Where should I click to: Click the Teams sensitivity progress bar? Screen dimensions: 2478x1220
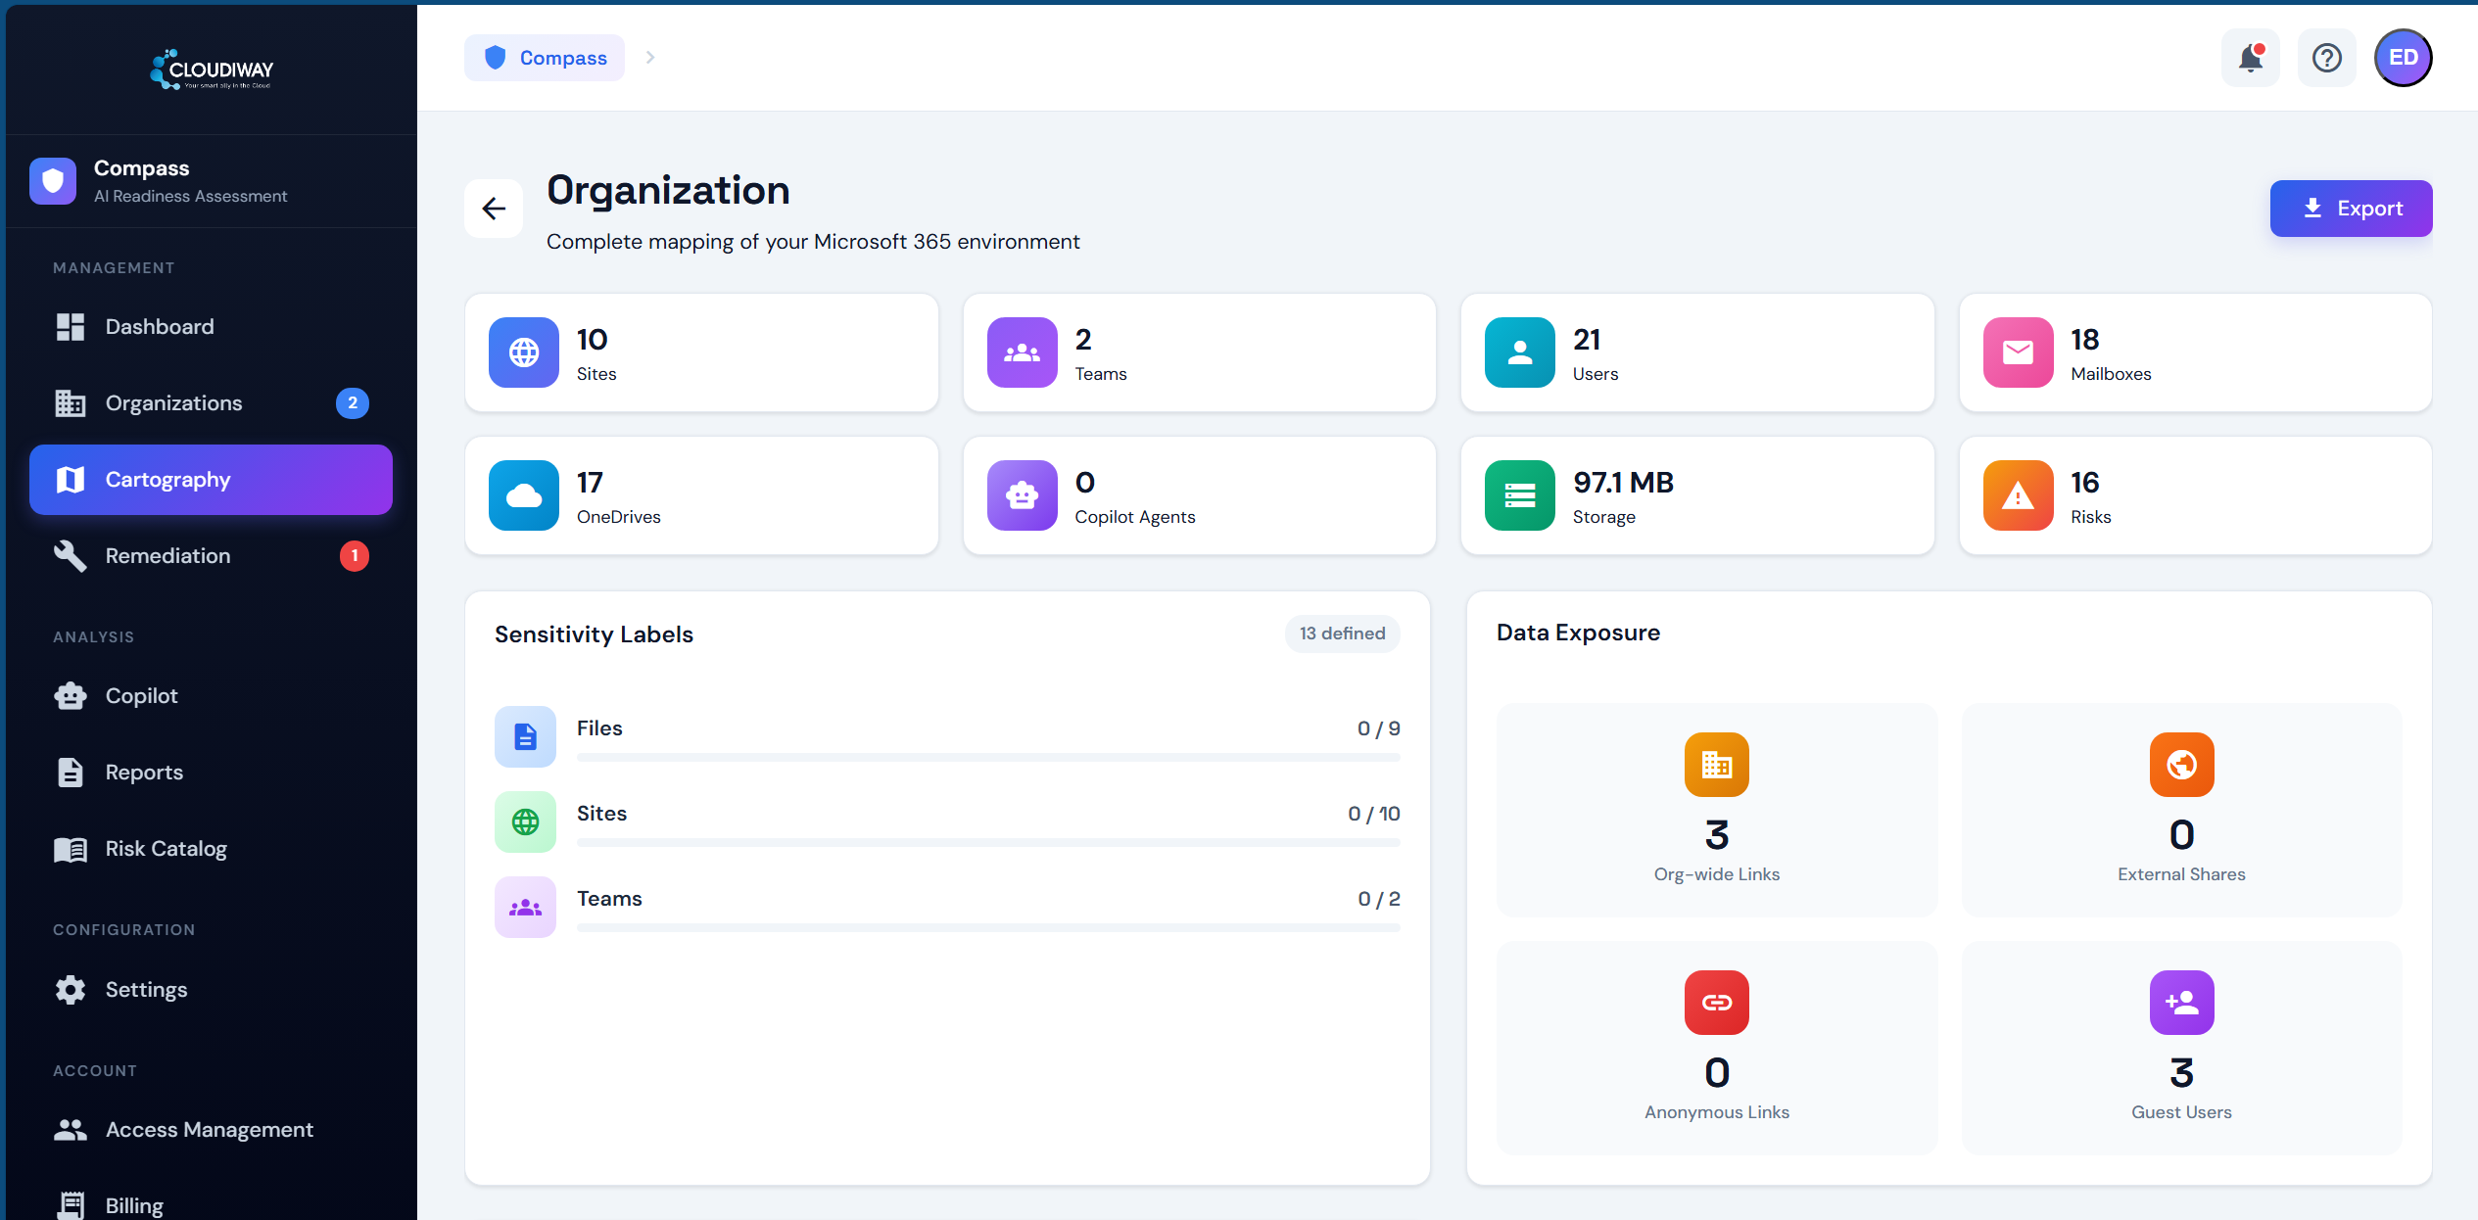pyautogui.click(x=988, y=927)
